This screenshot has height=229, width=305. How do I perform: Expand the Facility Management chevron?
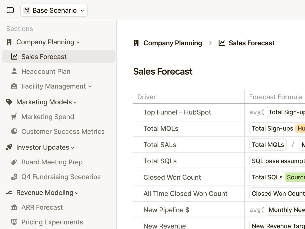point(90,87)
